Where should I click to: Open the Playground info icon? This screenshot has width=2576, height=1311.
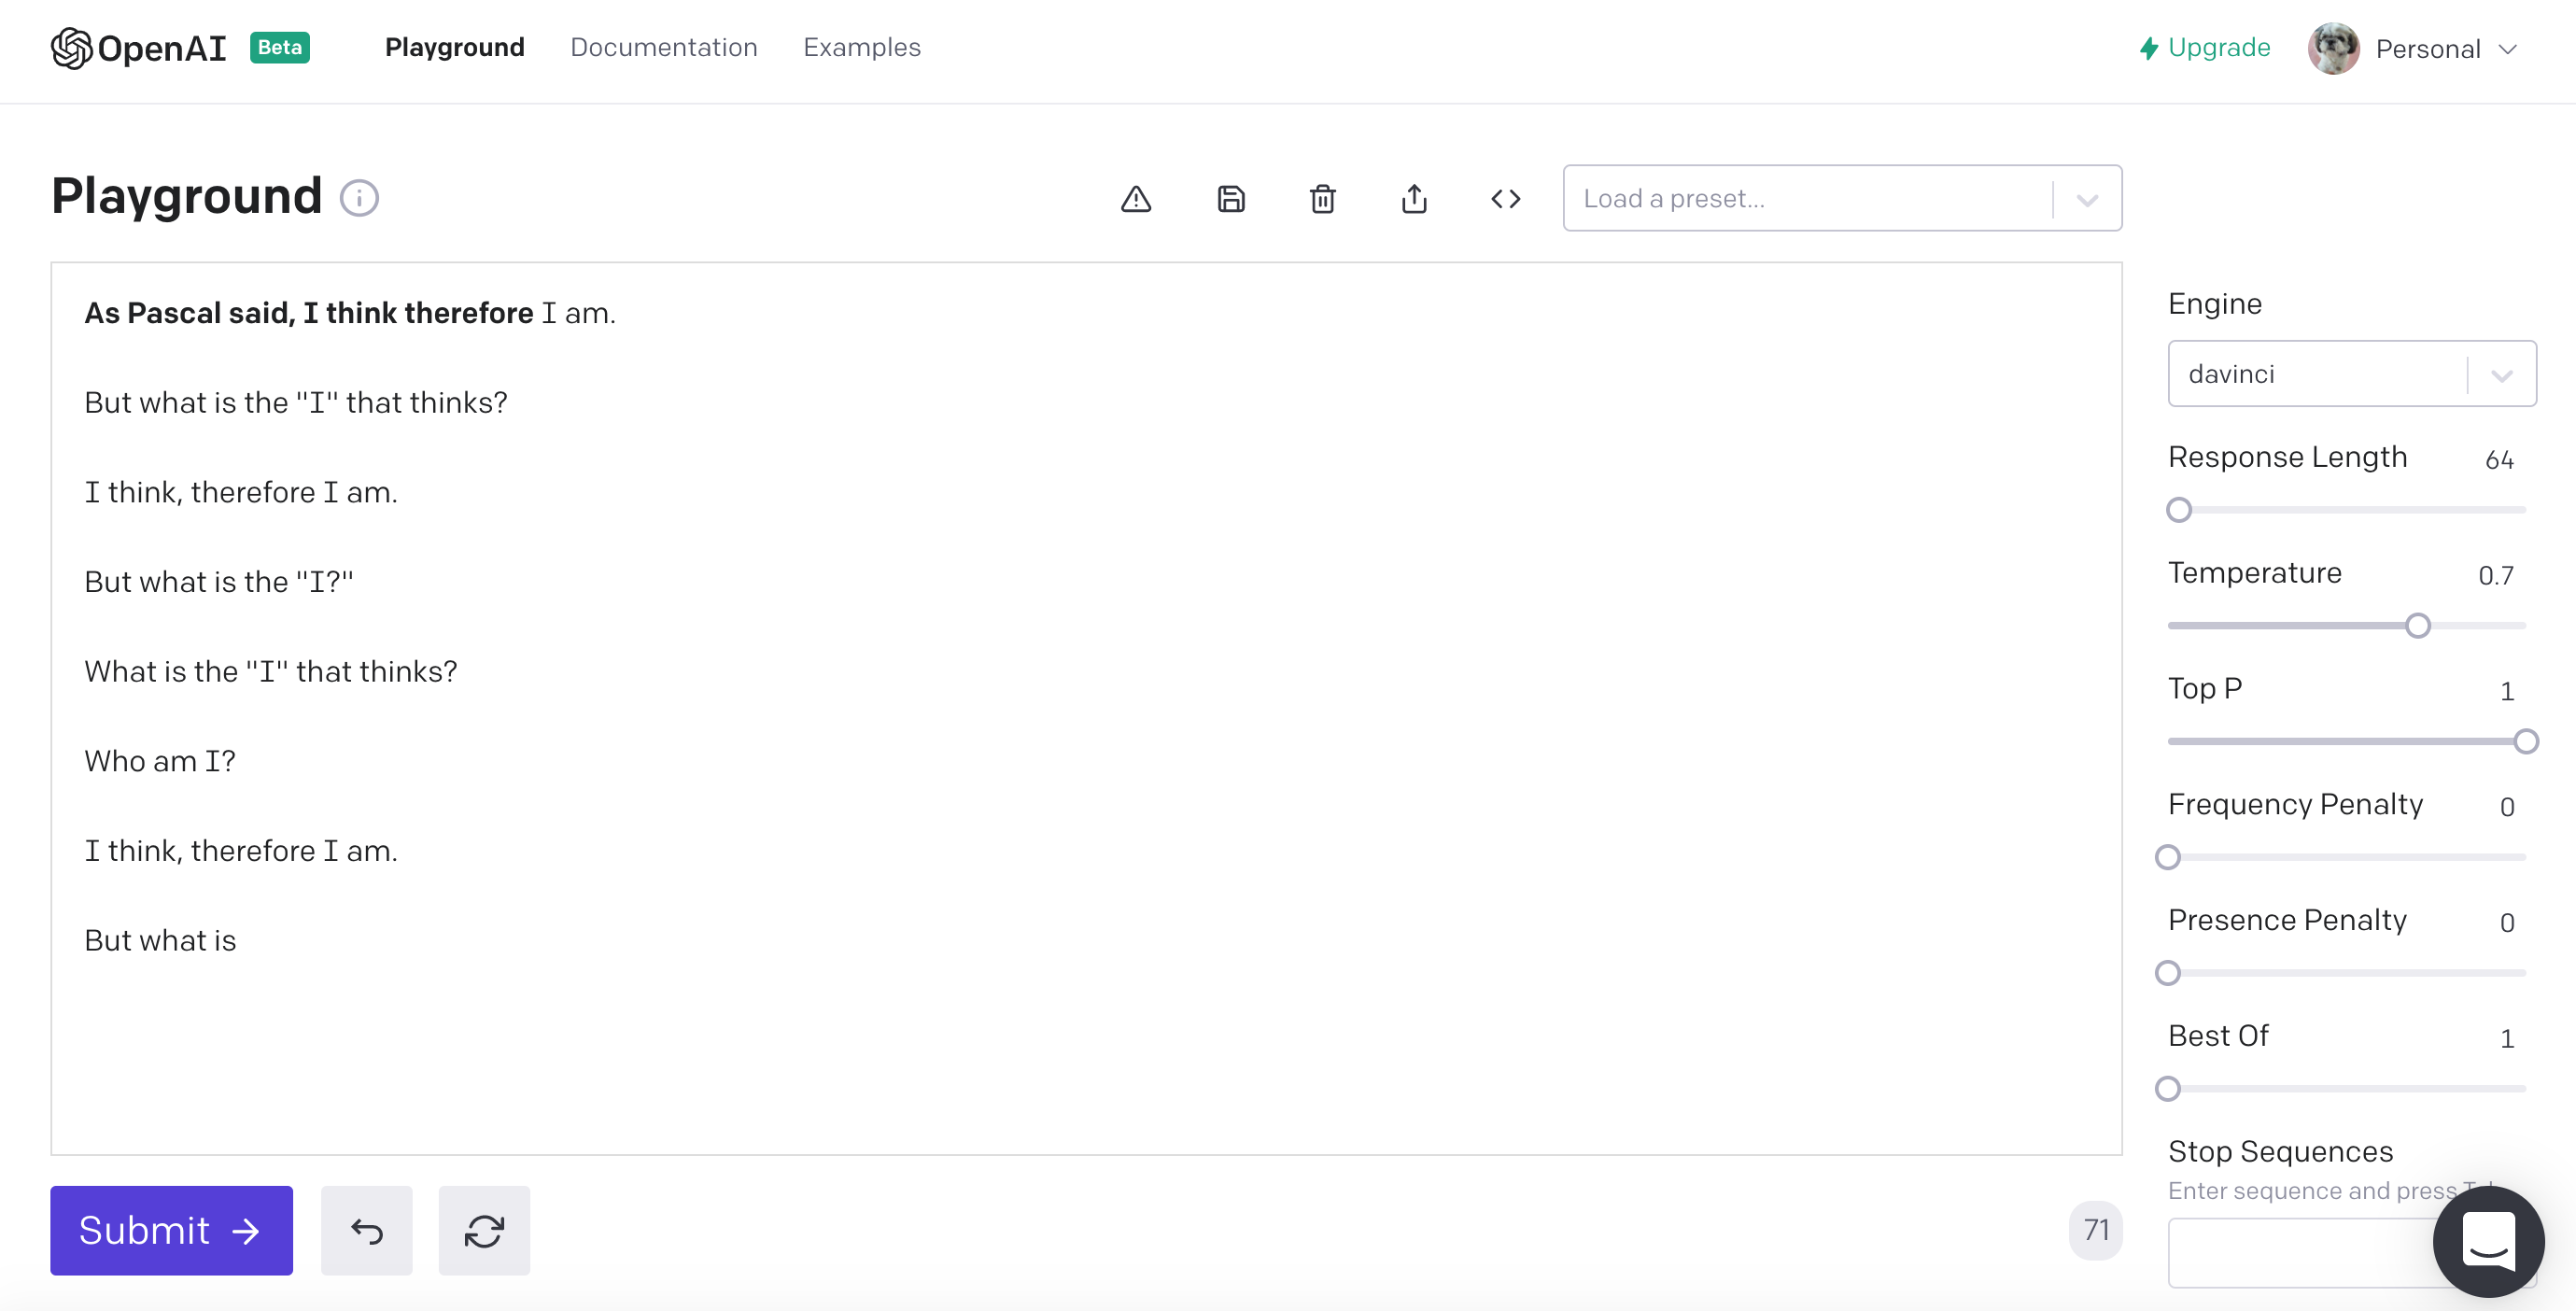[359, 198]
